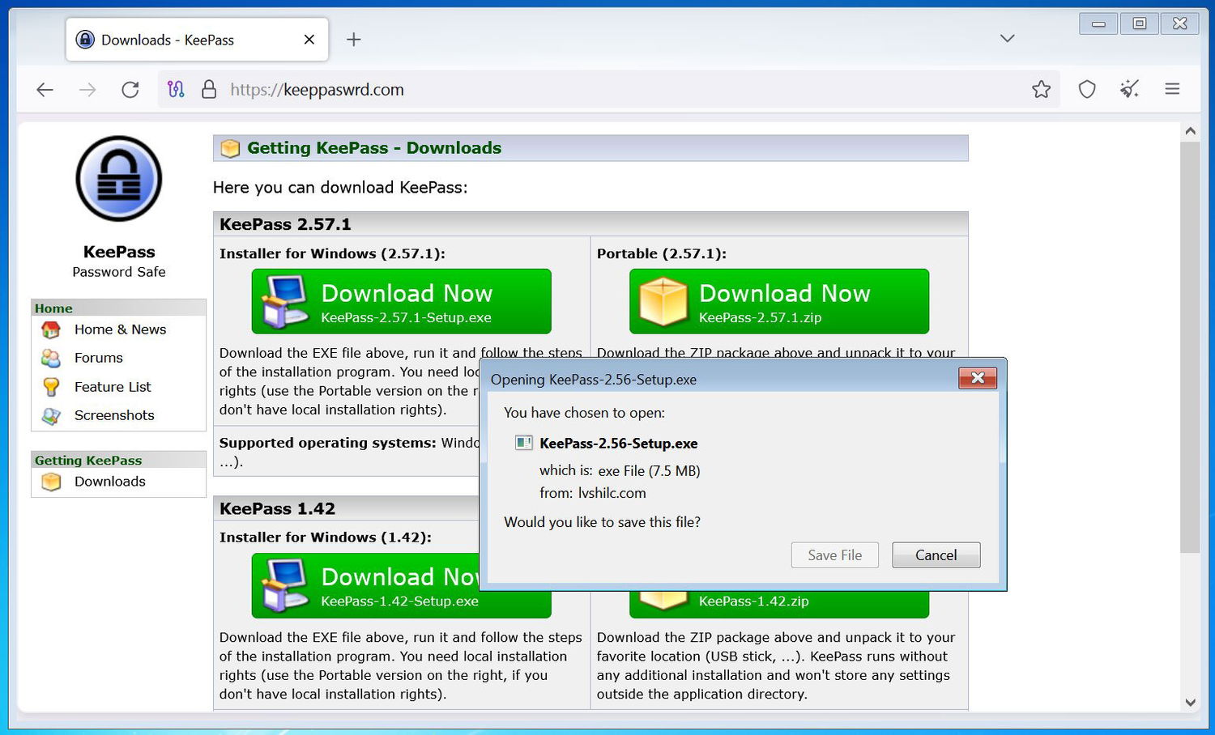Bookmark this page with the star icon
Image resolution: width=1215 pixels, height=735 pixels.
pos(1042,89)
